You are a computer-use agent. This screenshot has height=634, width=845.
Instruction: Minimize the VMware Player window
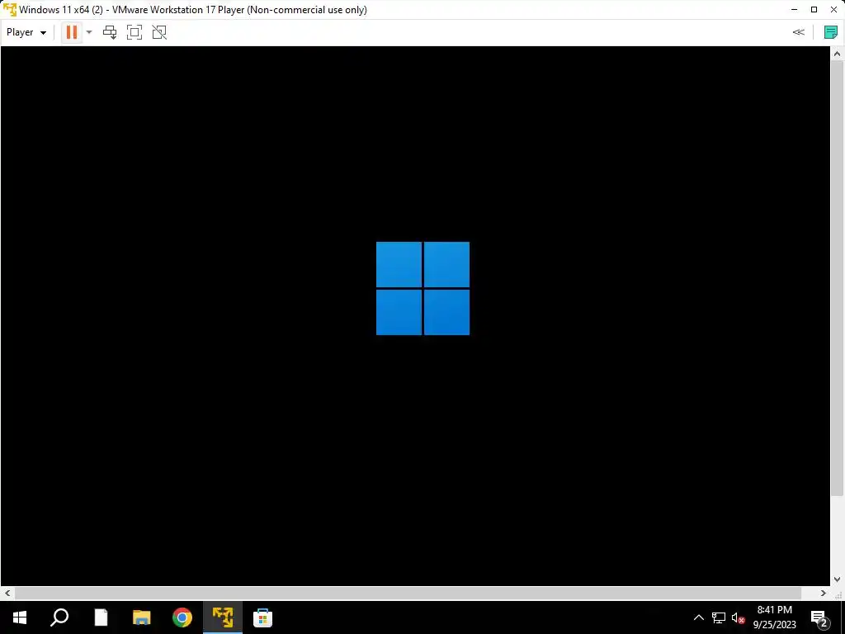coord(795,10)
